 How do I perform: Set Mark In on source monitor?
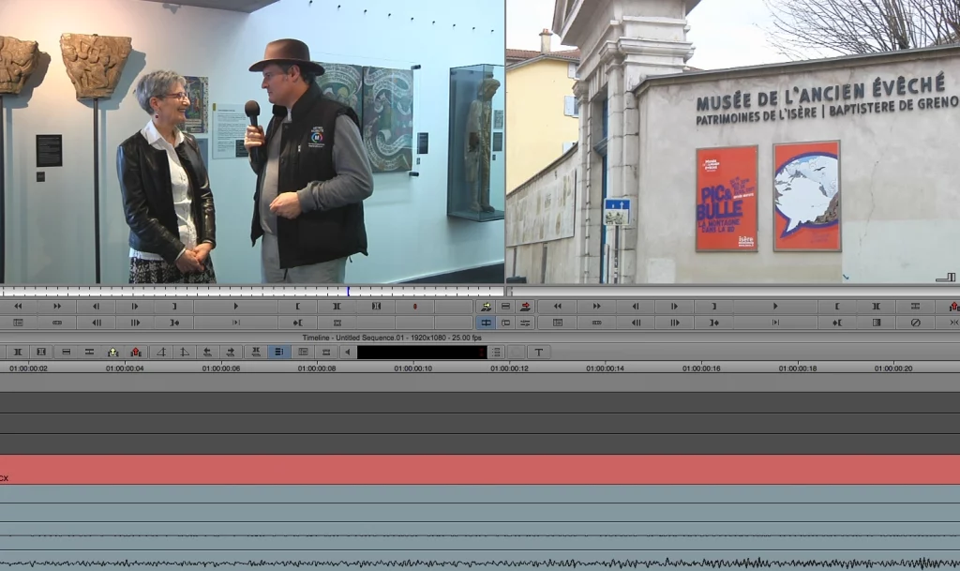point(298,307)
